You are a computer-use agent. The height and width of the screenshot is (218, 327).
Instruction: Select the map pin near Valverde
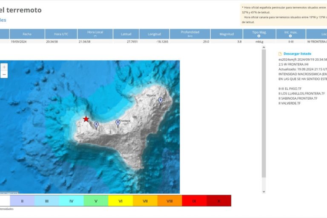[x=160, y=101]
